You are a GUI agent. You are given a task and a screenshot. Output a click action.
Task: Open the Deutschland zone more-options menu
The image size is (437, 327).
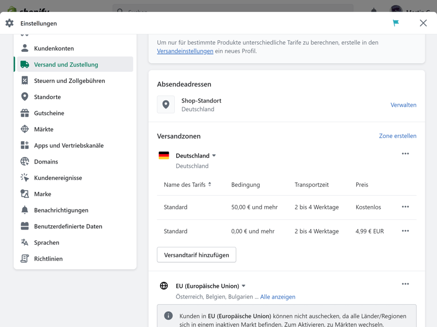pos(405,154)
